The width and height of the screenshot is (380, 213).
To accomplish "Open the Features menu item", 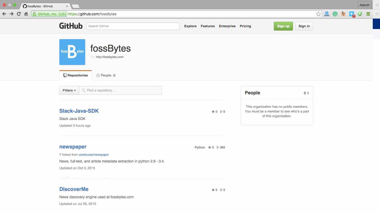I will (x=208, y=26).
